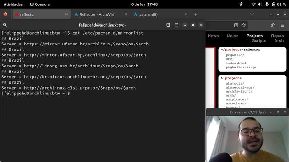Viewport: 289px width, 162px height.
Task: Expand the list all tabs chevron
Action: pos(252,14)
